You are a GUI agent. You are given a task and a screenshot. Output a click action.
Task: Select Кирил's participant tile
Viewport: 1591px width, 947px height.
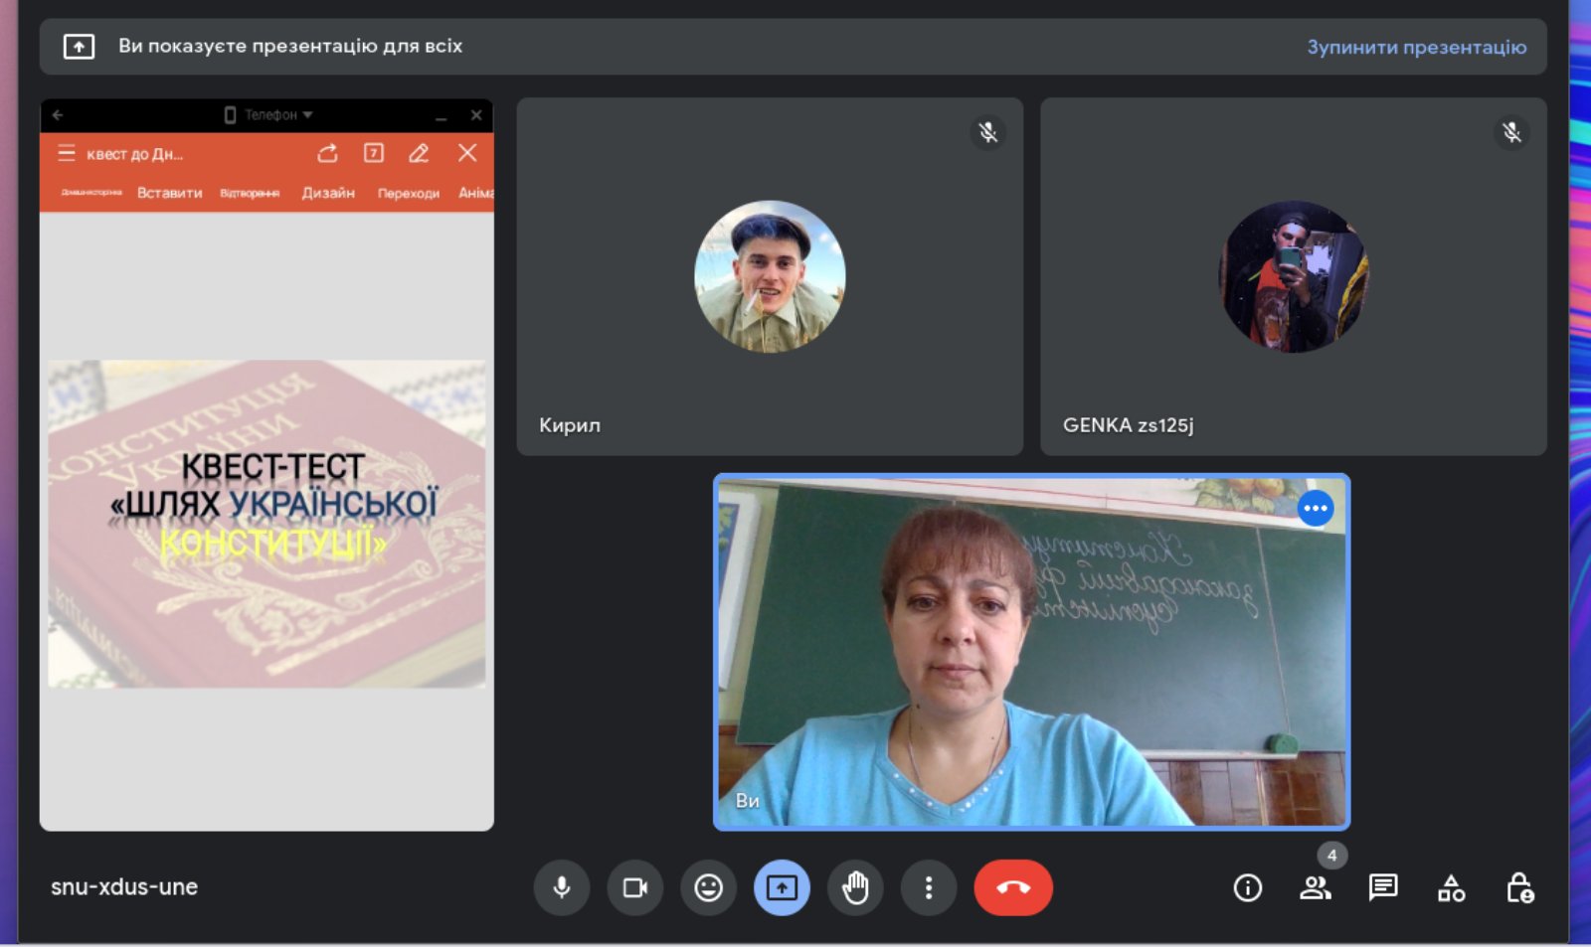click(x=770, y=276)
